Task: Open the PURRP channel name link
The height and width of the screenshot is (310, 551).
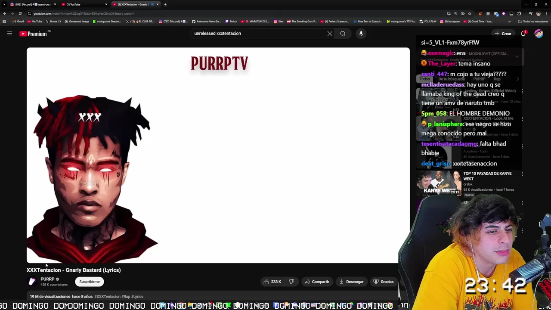Action: click(47, 279)
